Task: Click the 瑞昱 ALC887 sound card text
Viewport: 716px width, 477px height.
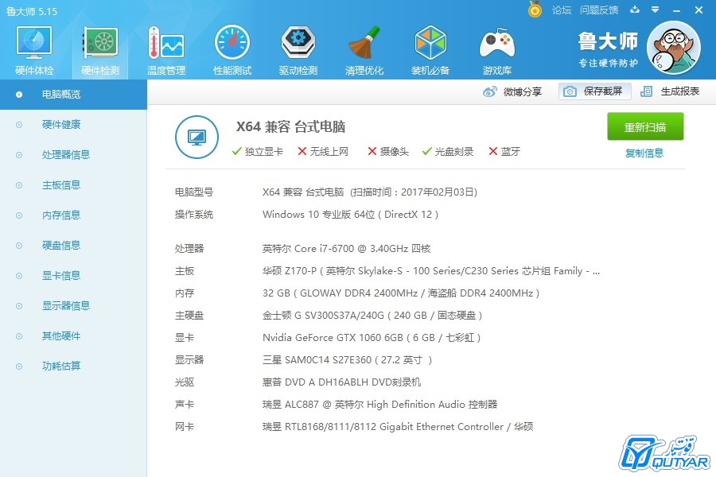Action: 380,405
